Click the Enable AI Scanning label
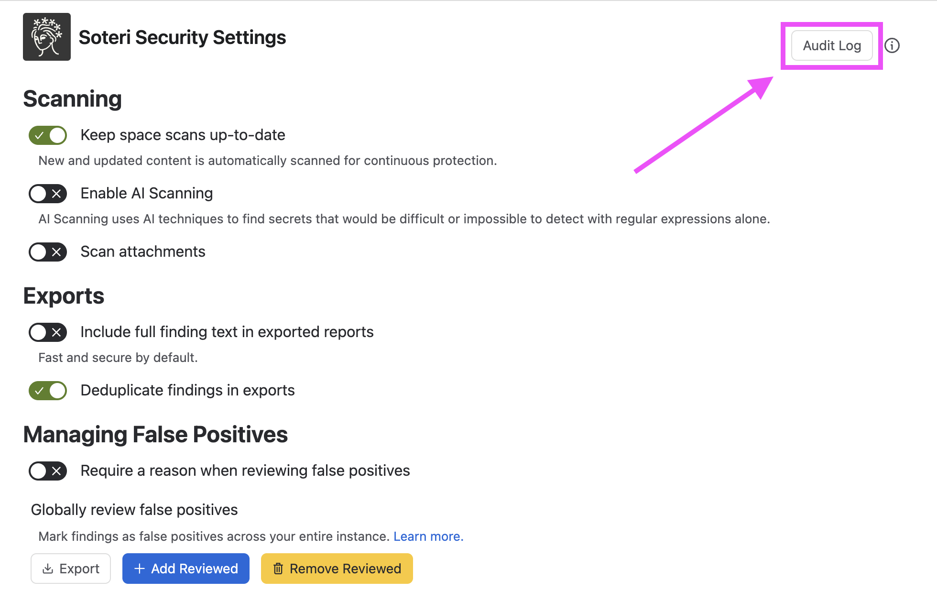 coord(147,193)
